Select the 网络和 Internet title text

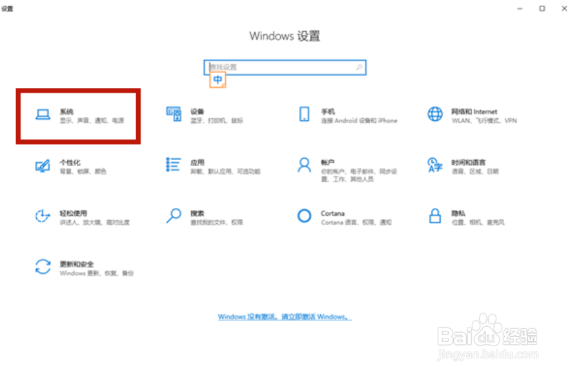tap(474, 112)
